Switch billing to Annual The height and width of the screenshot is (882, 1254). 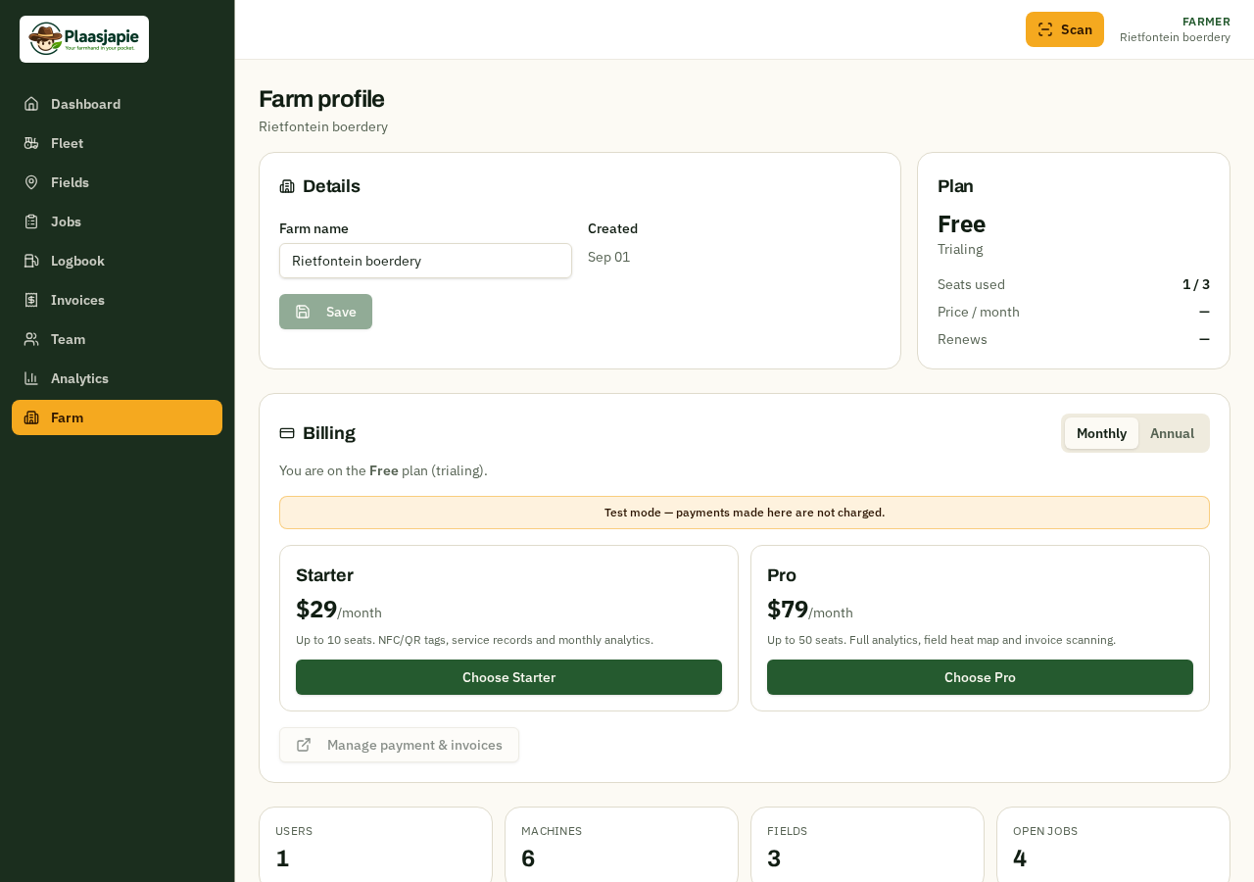coord(1172,433)
